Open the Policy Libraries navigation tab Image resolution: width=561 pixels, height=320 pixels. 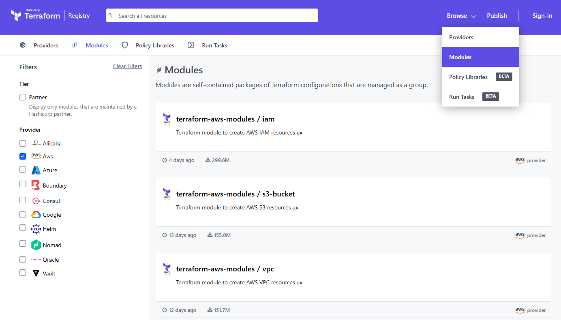pyautogui.click(x=148, y=45)
